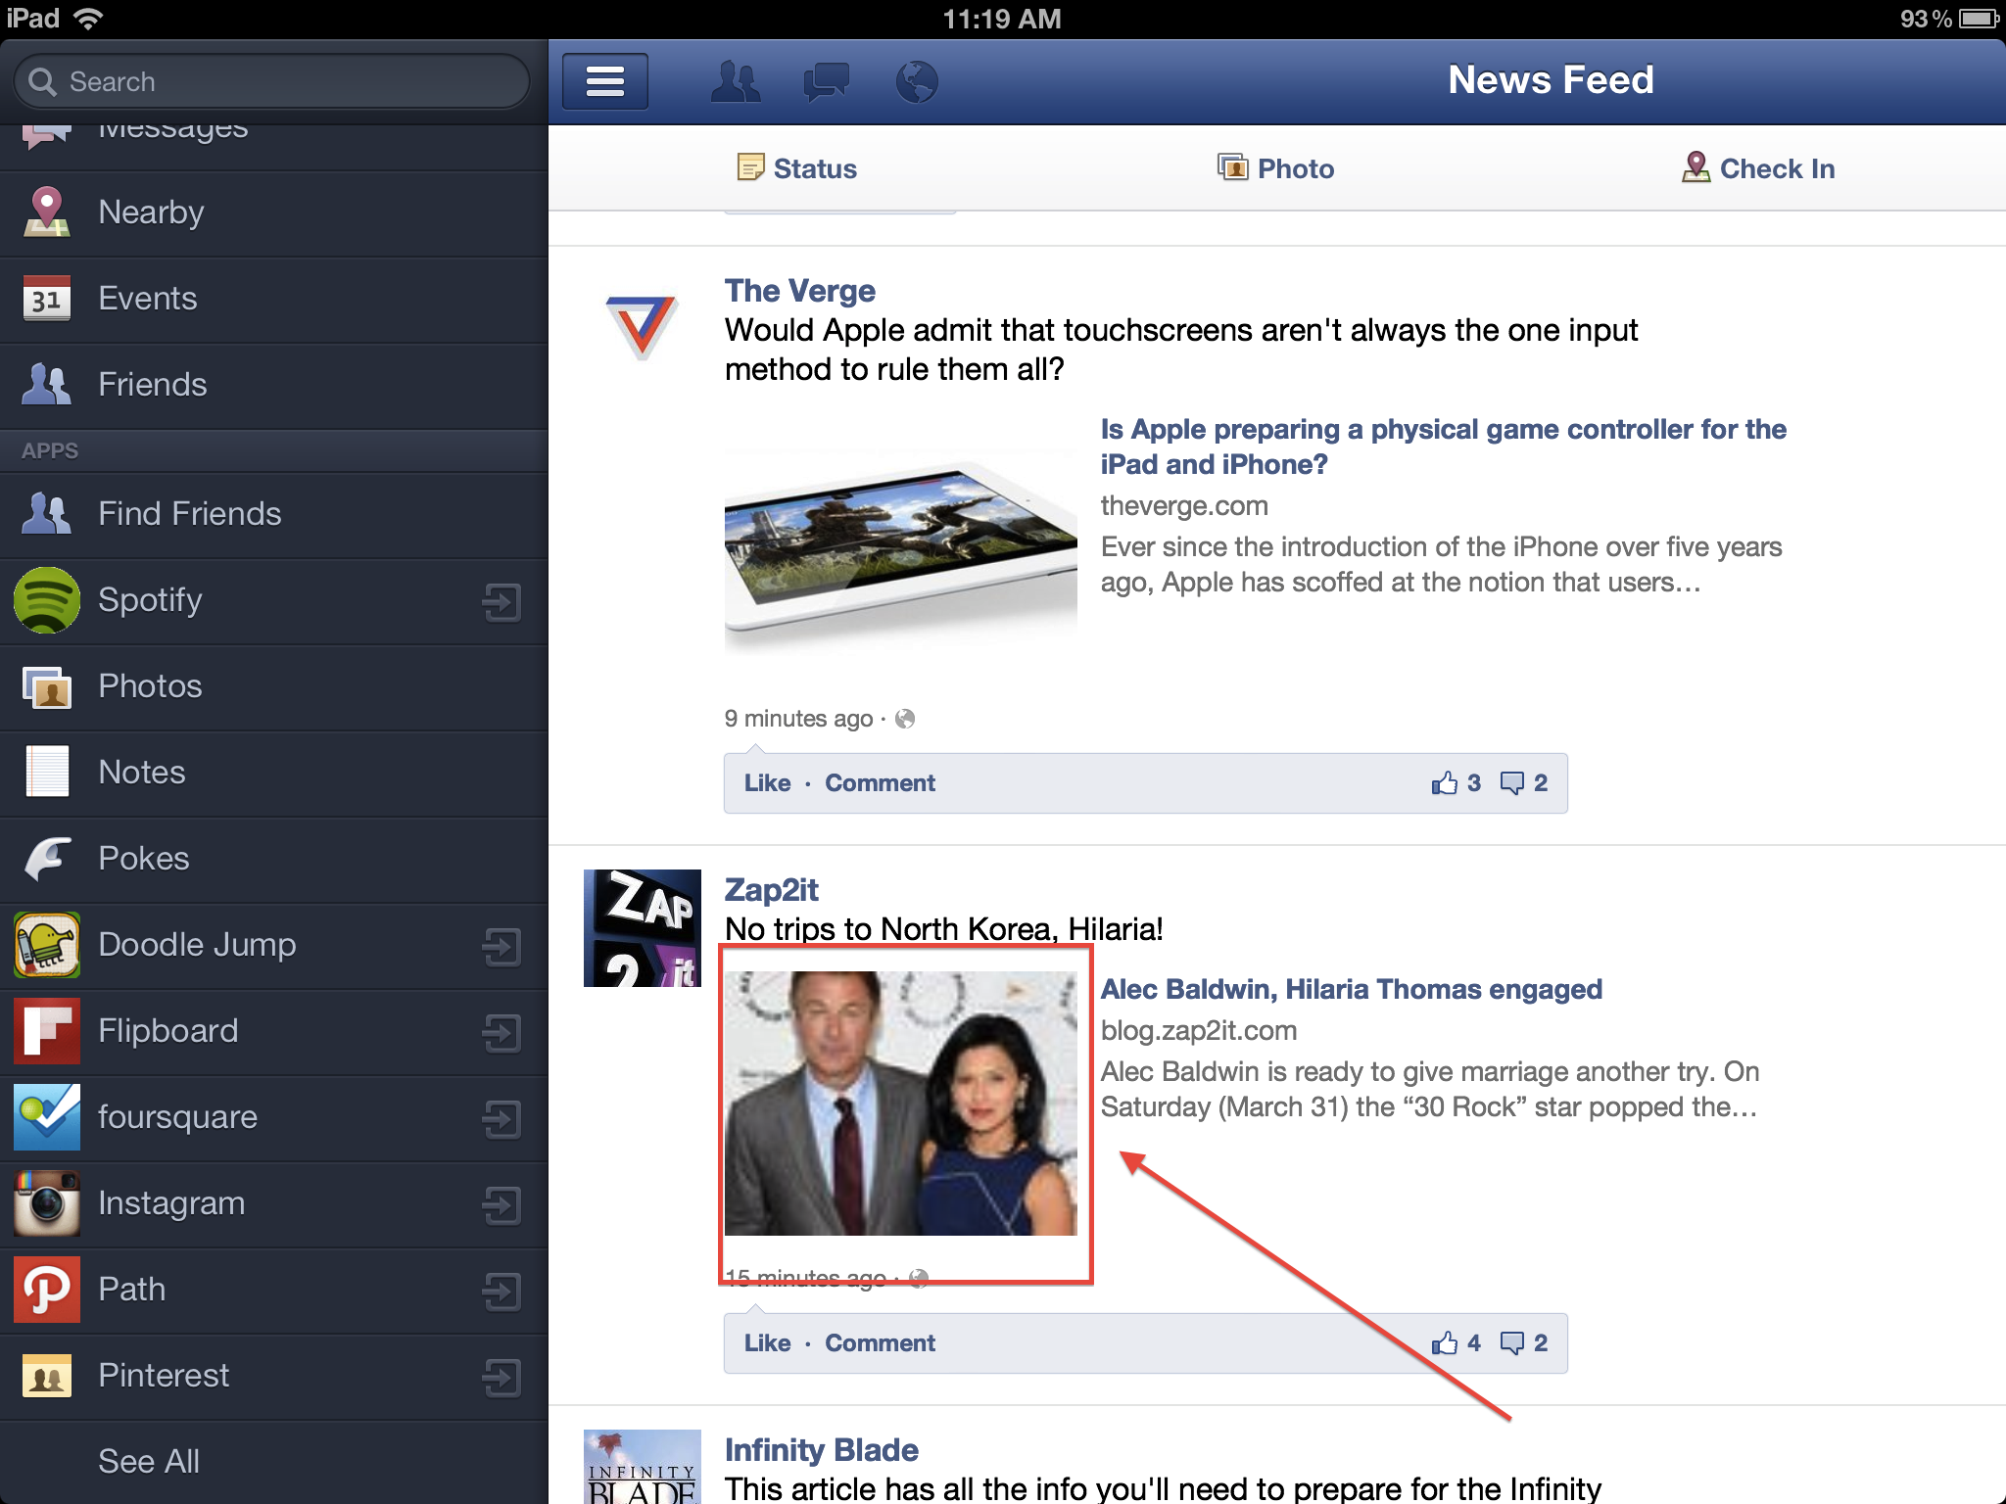The image size is (2006, 1504).
Task: Toggle the sidebar hamburger menu button
Action: (x=604, y=81)
